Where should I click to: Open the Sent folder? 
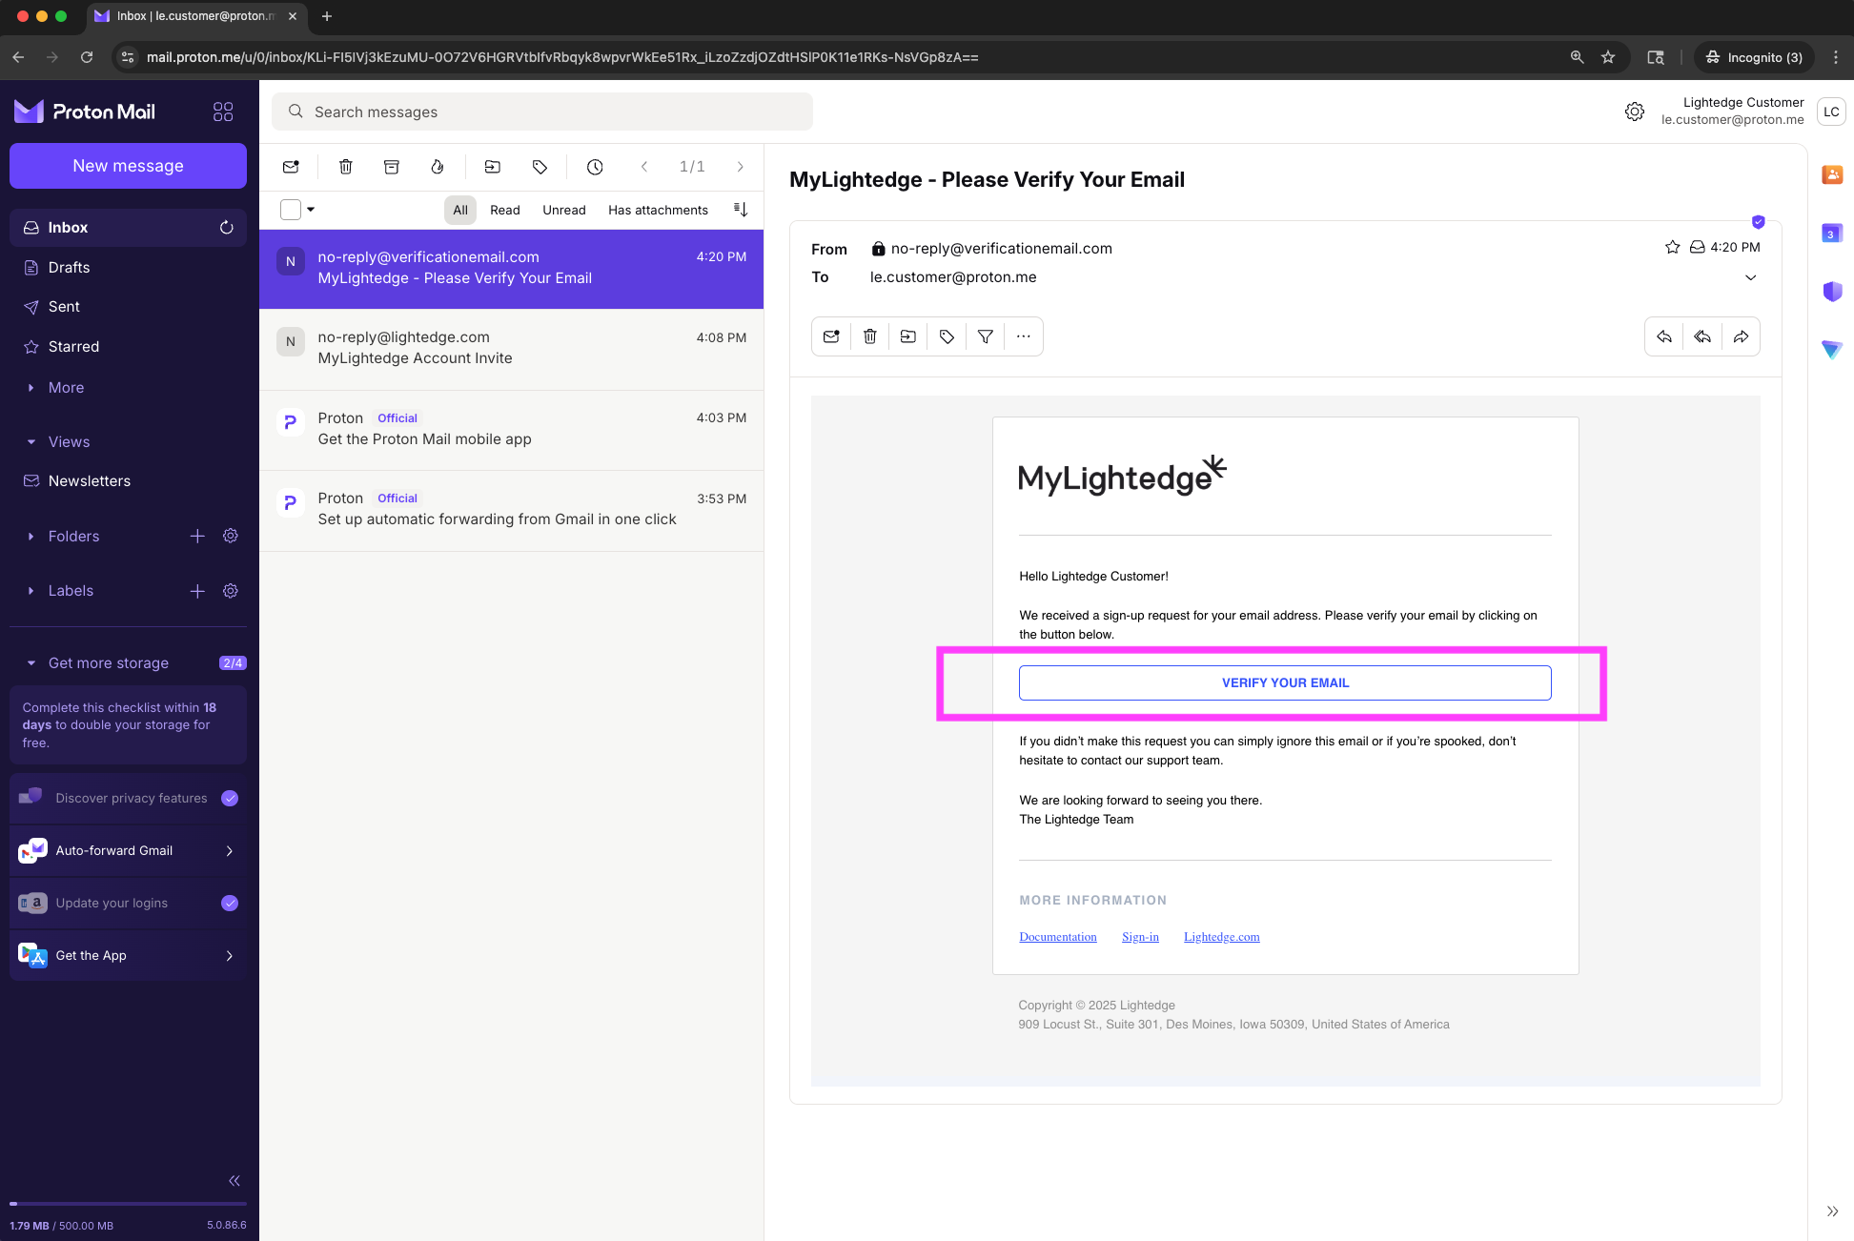[x=128, y=307]
